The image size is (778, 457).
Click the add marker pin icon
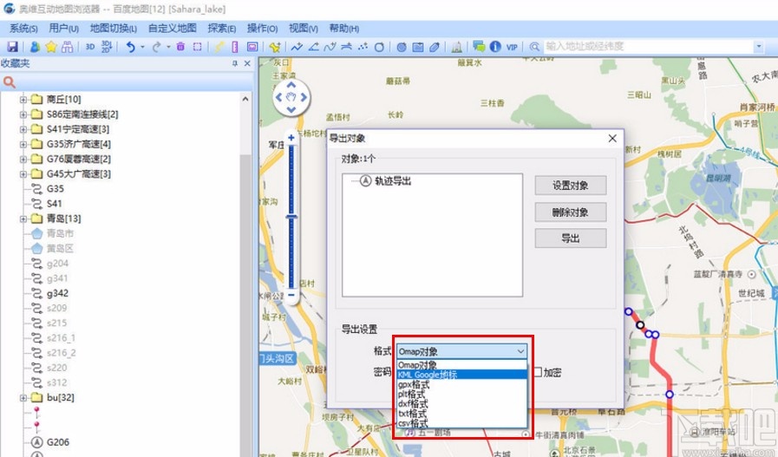275,47
